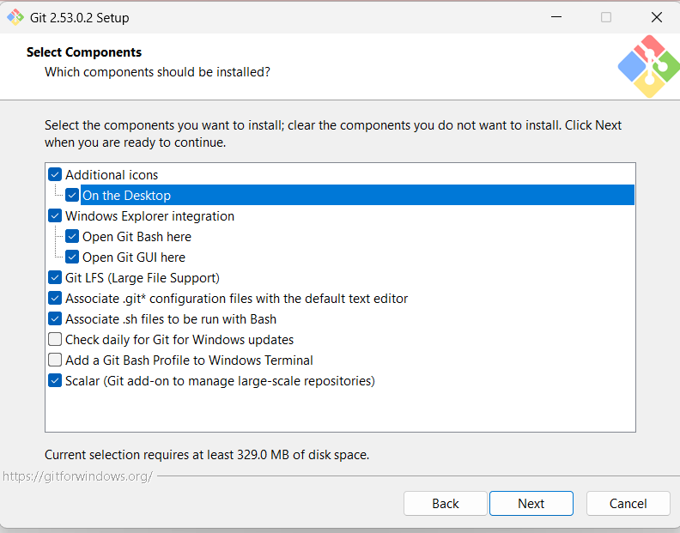The image size is (680, 533).
Task: Go back to the previous setup page
Action: click(x=446, y=504)
